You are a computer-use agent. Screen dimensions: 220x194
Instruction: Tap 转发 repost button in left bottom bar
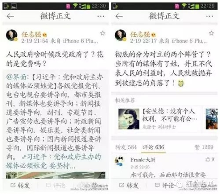(20, 185)
